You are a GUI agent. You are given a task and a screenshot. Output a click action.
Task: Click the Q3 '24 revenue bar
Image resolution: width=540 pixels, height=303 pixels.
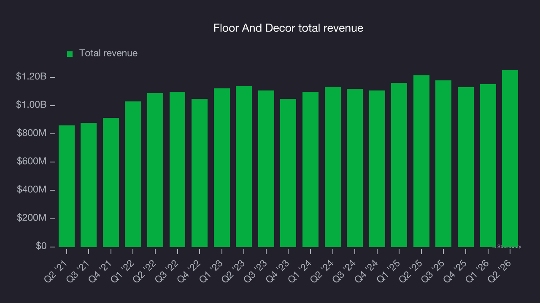355,168
